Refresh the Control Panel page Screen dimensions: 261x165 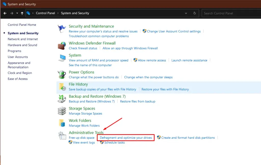194,13
